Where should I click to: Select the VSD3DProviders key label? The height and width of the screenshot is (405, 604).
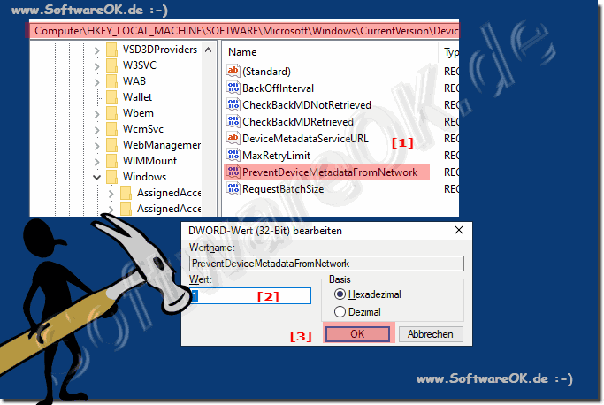(x=160, y=50)
